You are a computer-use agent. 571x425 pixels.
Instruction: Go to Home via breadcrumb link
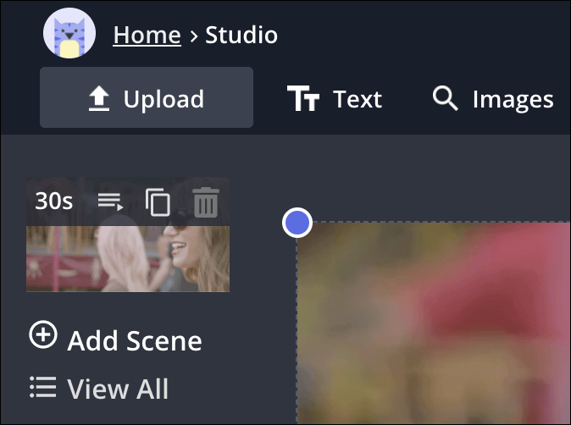[x=147, y=35]
